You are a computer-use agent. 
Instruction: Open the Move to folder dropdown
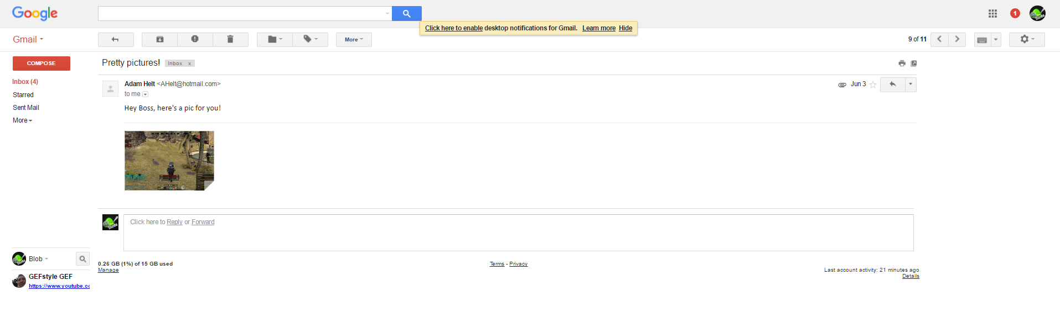(275, 39)
